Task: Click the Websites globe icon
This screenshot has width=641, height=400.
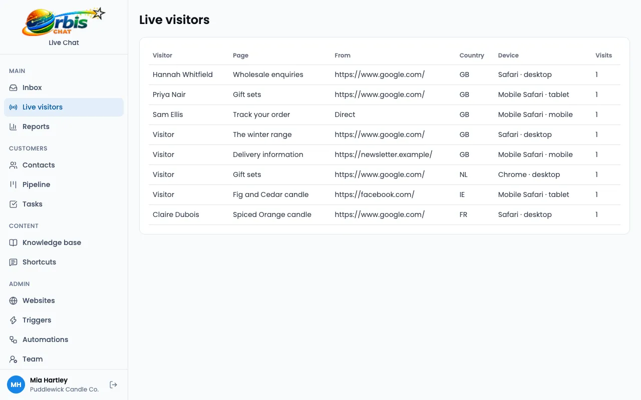Action: (14, 300)
